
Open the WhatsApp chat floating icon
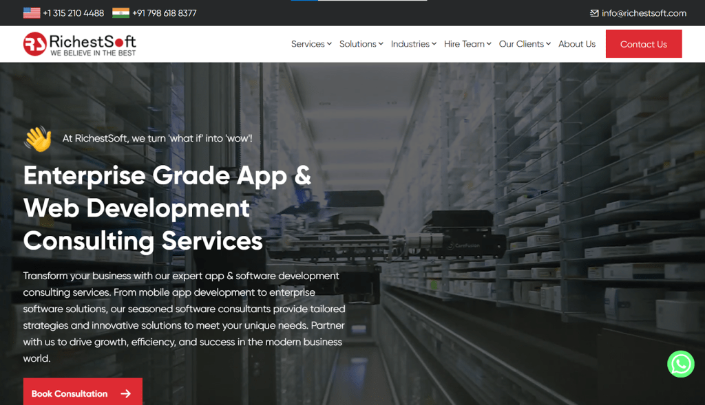point(680,364)
